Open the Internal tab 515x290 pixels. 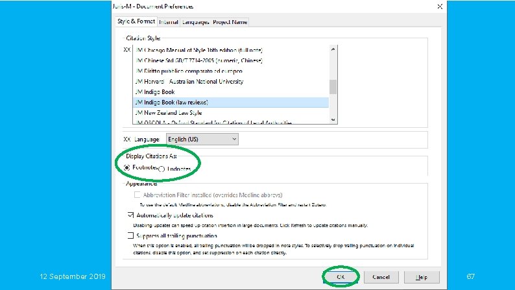pyautogui.click(x=169, y=22)
